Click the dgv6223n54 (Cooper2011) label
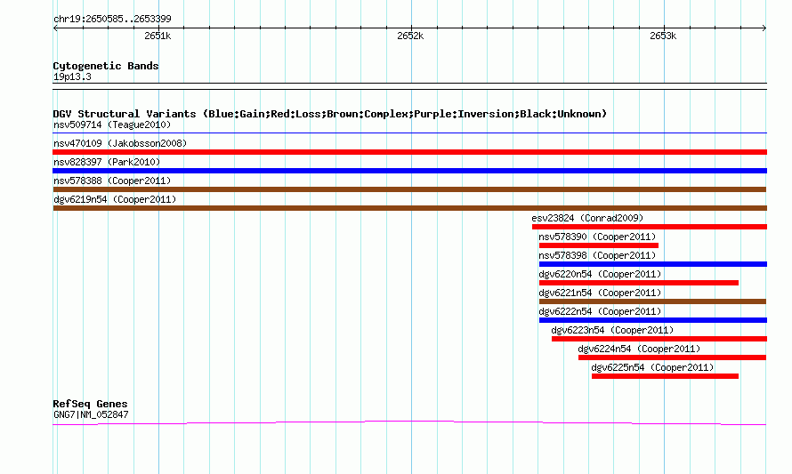 click(x=613, y=330)
